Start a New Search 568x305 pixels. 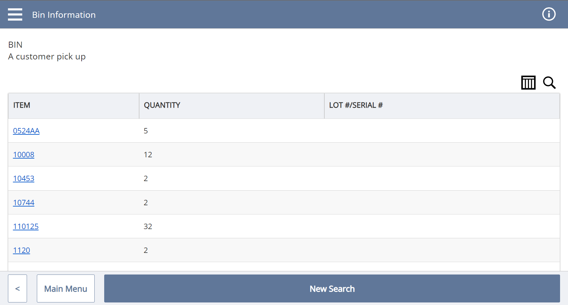click(x=332, y=288)
